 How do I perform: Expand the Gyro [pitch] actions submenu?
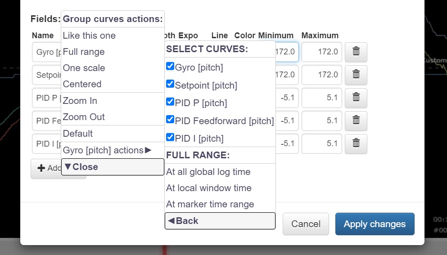108,150
